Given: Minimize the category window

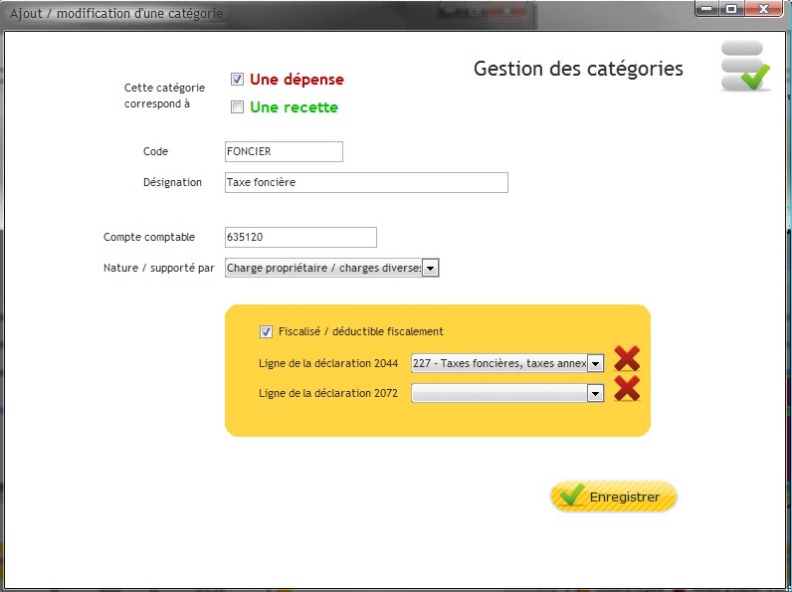Looking at the screenshot, I should (707, 9).
